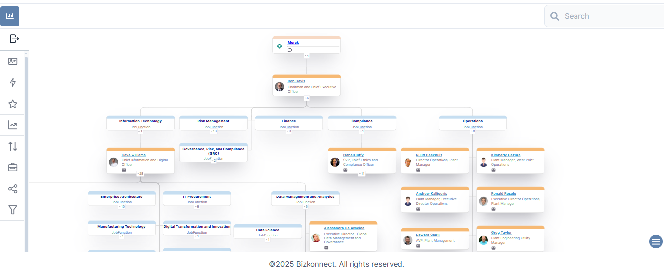Select the Finance job function title
Viewport: 664px width, 274px height.
pyautogui.click(x=289, y=121)
